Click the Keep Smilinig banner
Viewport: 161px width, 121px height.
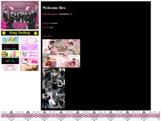20,33
